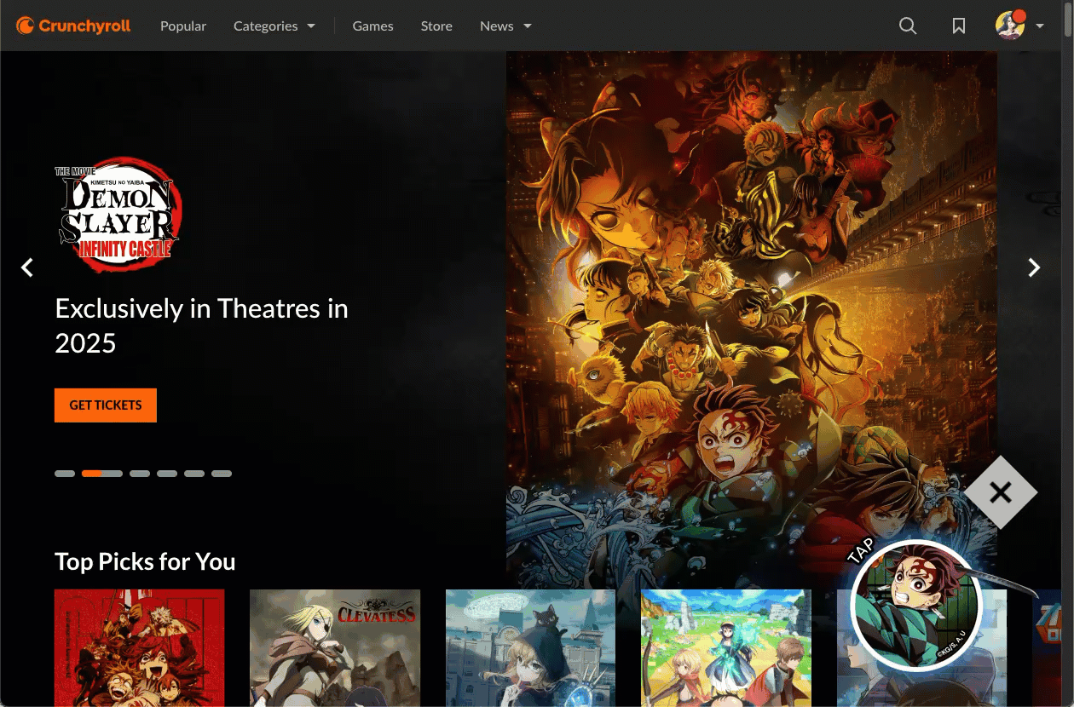Open the Clevatess show thumbnail
Viewport: 1074px width, 707px height.
click(335, 647)
